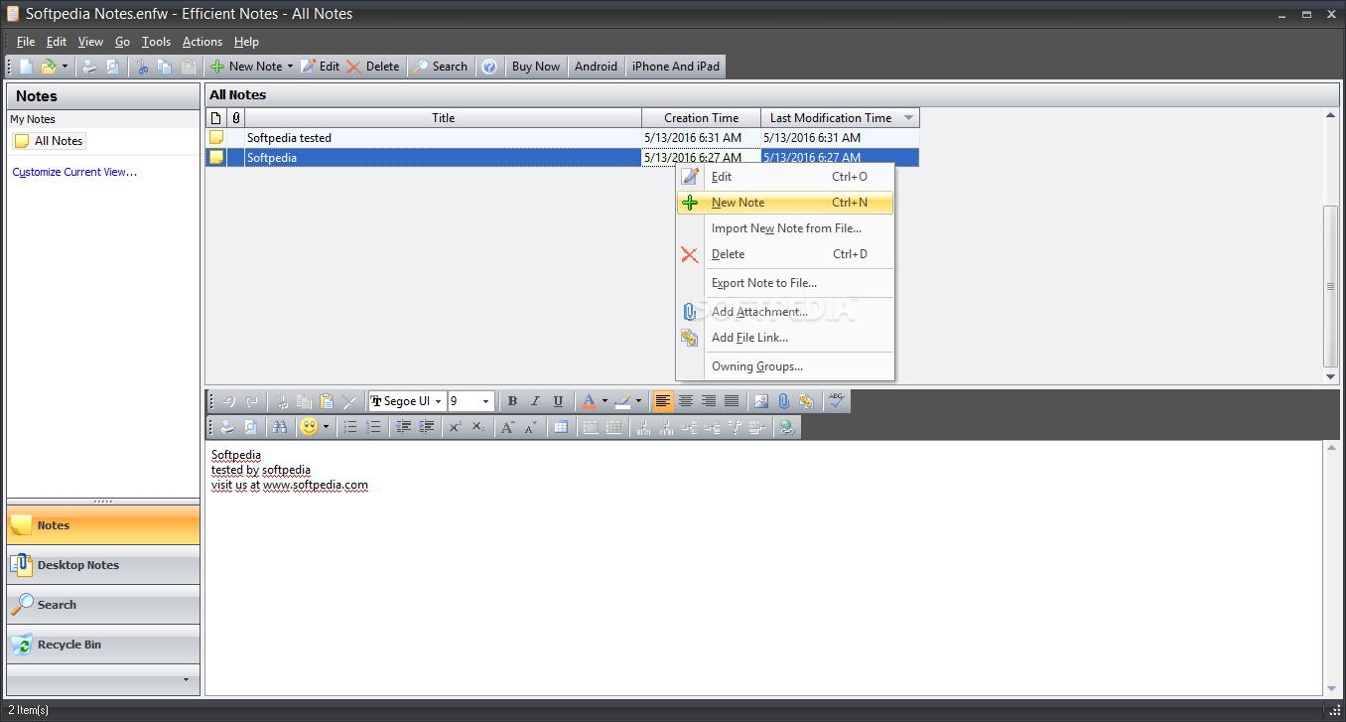This screenshot has height=722, width=1346.
Task: Open the File menu
Action: [26, 42]
